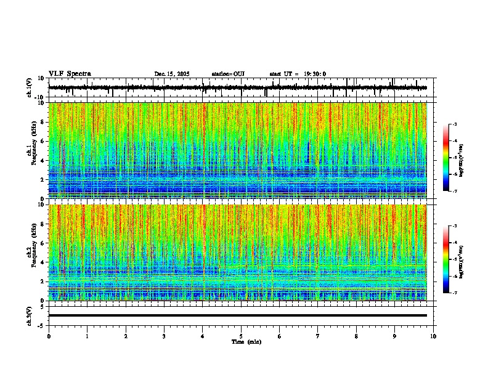Image resolution: width=488 pixels, height=377 pixels.
Task: Click the ch.2 spectrogram colorbar
Action: [446, 259]
